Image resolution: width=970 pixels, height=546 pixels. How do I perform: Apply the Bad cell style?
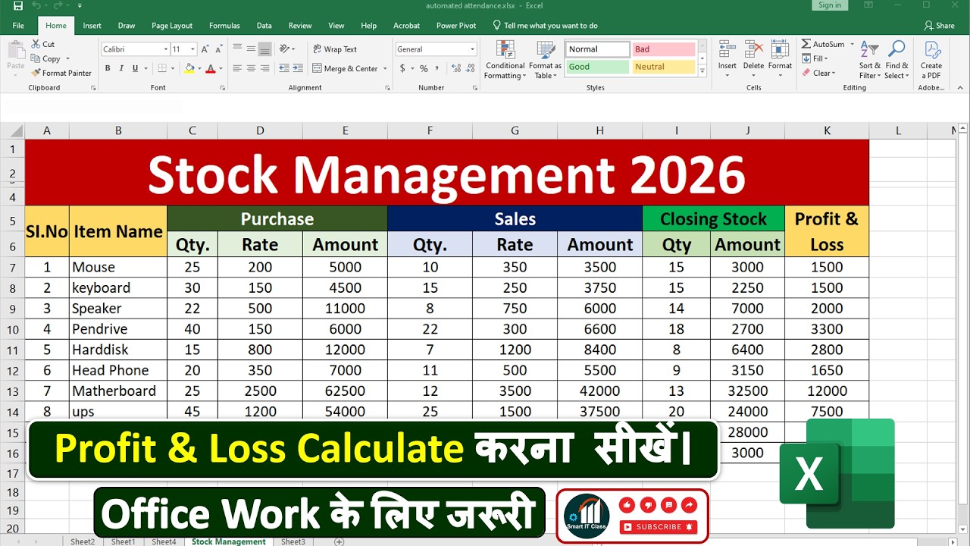[x=664, y=49]
